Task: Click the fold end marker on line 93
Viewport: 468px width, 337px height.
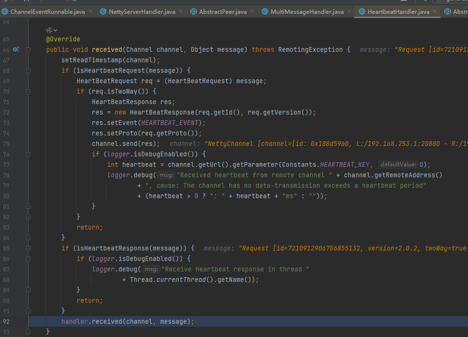Action: coord(28,332)
